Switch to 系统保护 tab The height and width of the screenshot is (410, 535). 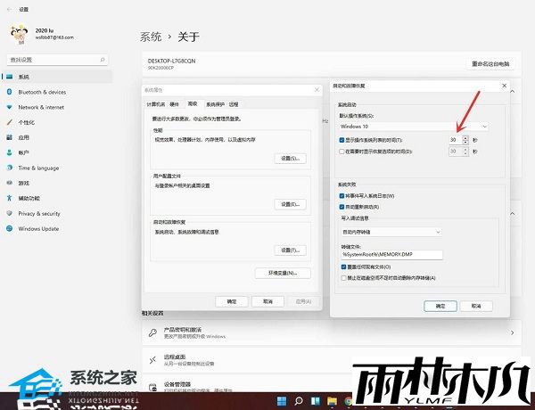click(x=216, y=104)
